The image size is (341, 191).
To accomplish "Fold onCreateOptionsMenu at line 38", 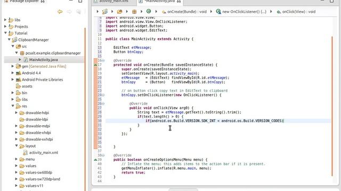I will (x=103, y=155).
